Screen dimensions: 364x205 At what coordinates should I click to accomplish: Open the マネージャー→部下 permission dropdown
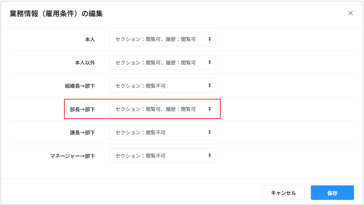click(162, 156)
